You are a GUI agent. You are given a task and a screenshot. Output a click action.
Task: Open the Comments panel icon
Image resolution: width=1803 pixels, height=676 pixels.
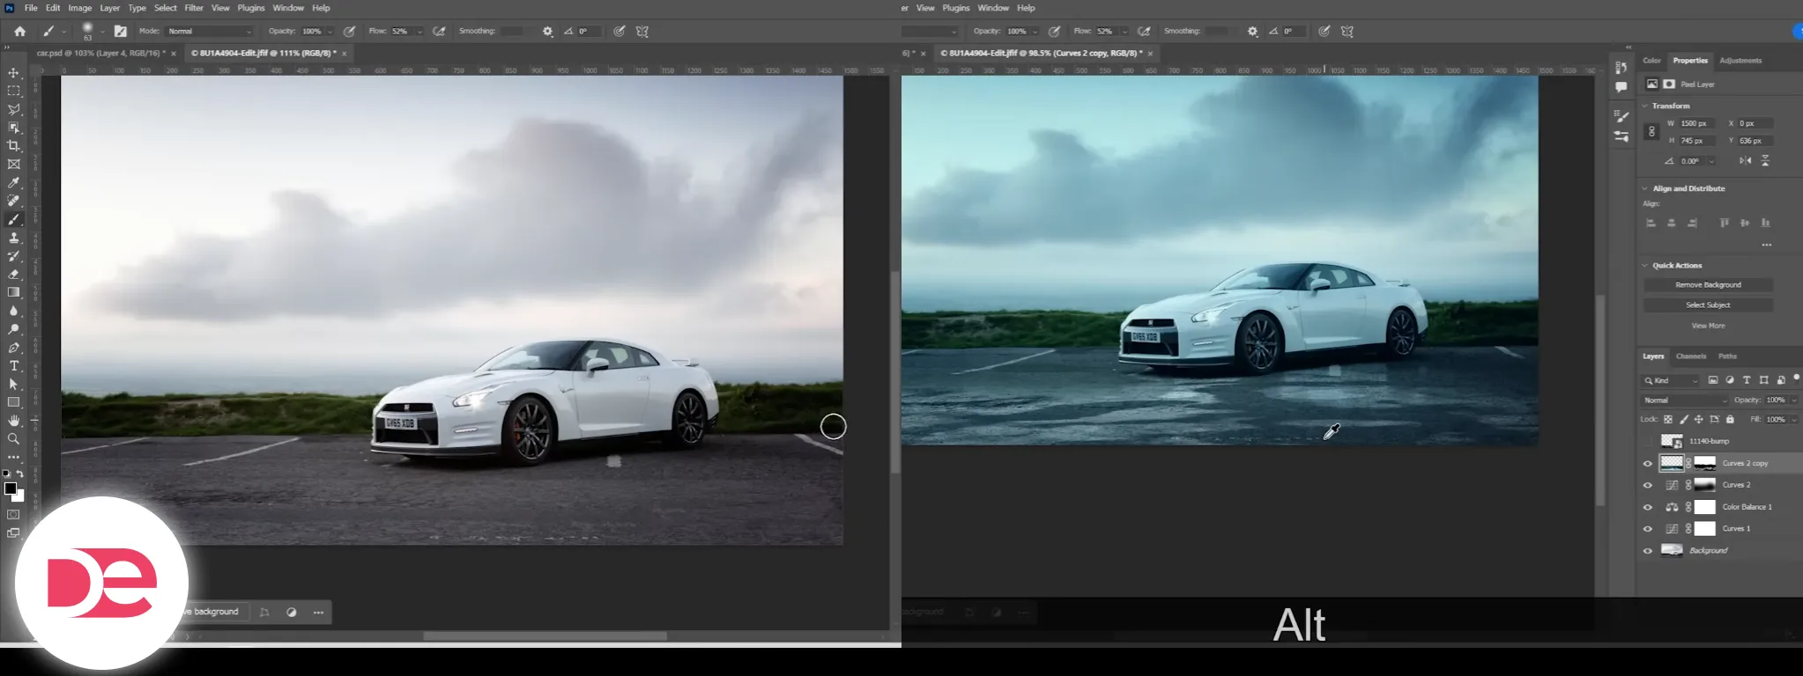pyautogui.click(x=1621, y=86)
